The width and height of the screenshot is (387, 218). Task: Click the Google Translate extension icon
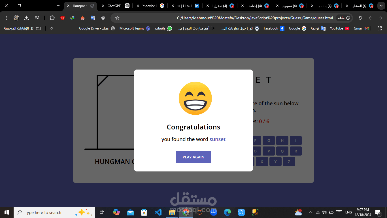tap(93, 18)
